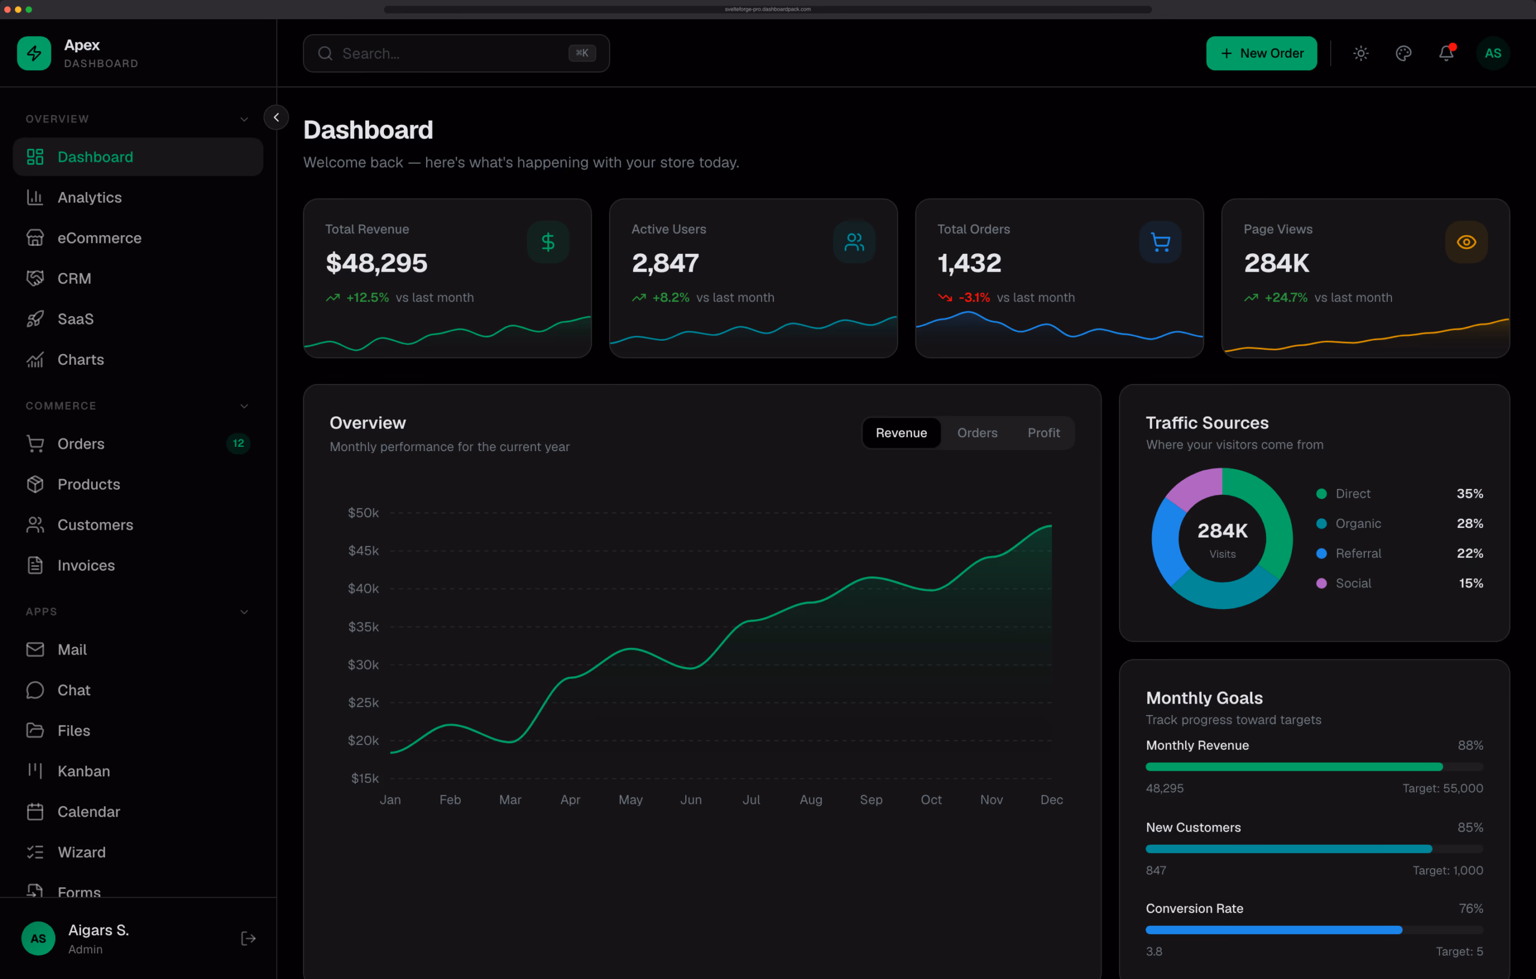Click the Orders badge showing 12
1536x979 pixels.
[238, 444]
